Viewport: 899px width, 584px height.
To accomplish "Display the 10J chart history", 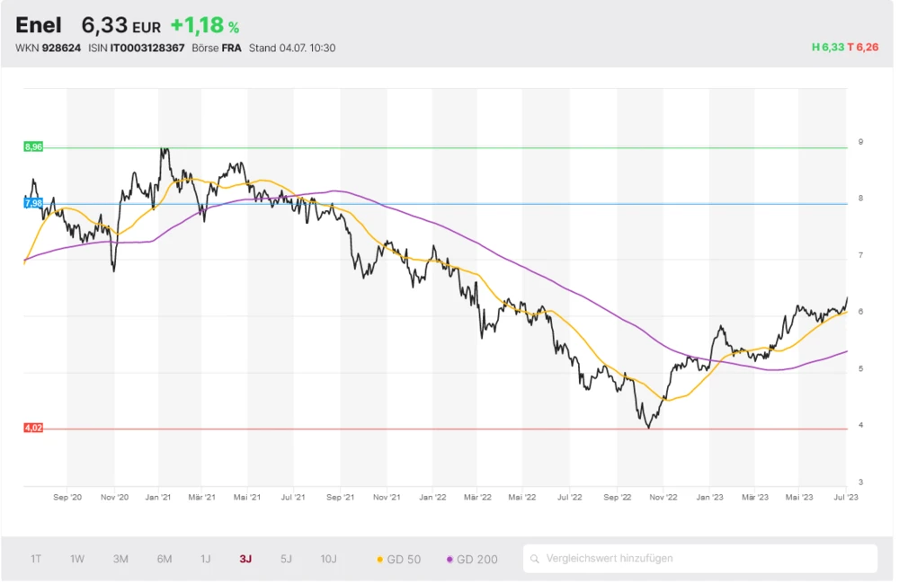I will click(328, 559).
